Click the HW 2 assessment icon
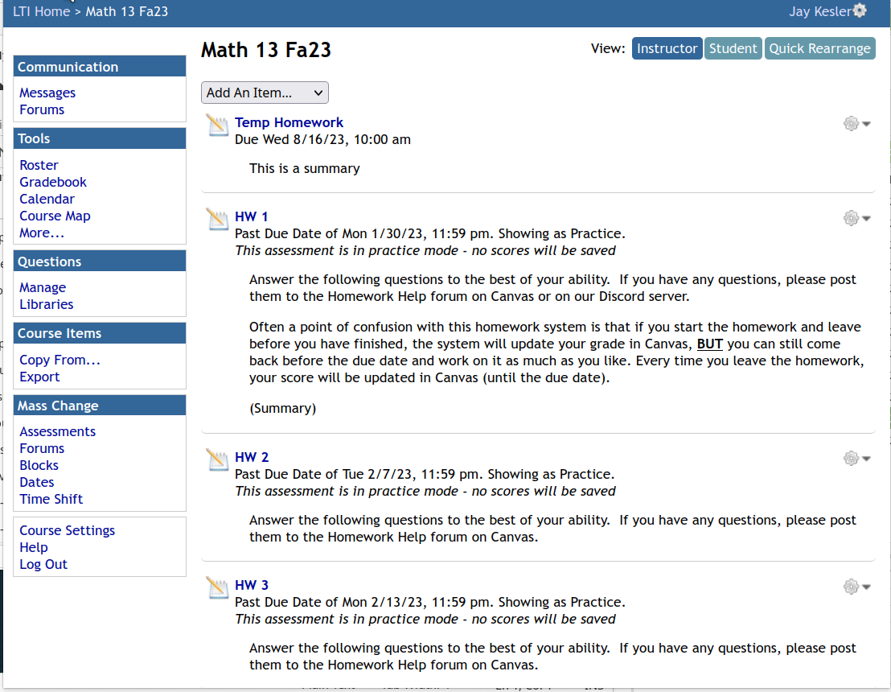891x692 pixels. pyautogui.click(x=218, y=460)
